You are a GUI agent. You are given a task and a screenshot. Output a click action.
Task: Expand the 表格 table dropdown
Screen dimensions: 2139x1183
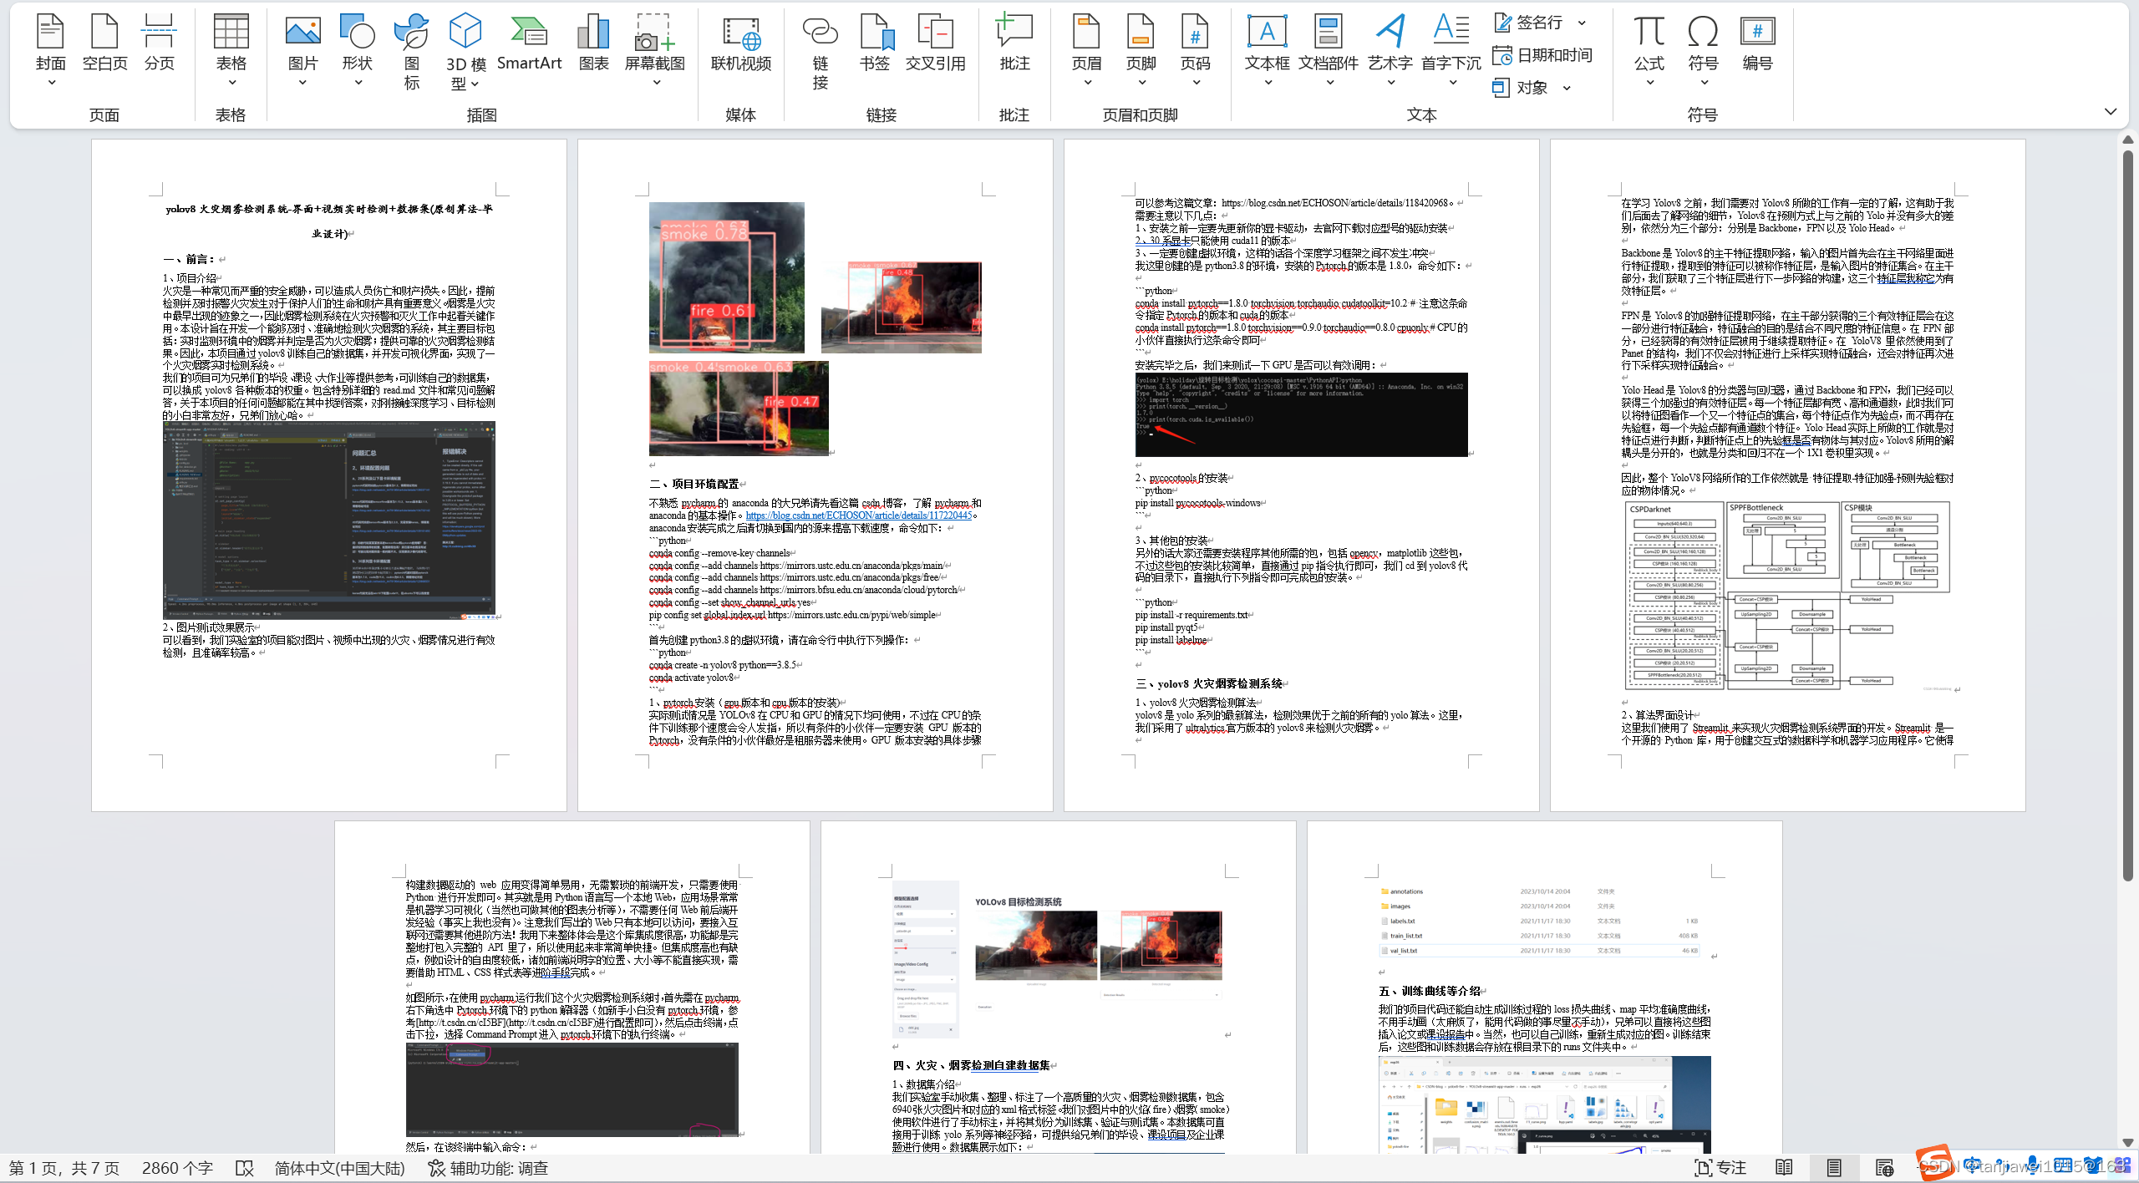pyautogui.click(x=231, y=82)
